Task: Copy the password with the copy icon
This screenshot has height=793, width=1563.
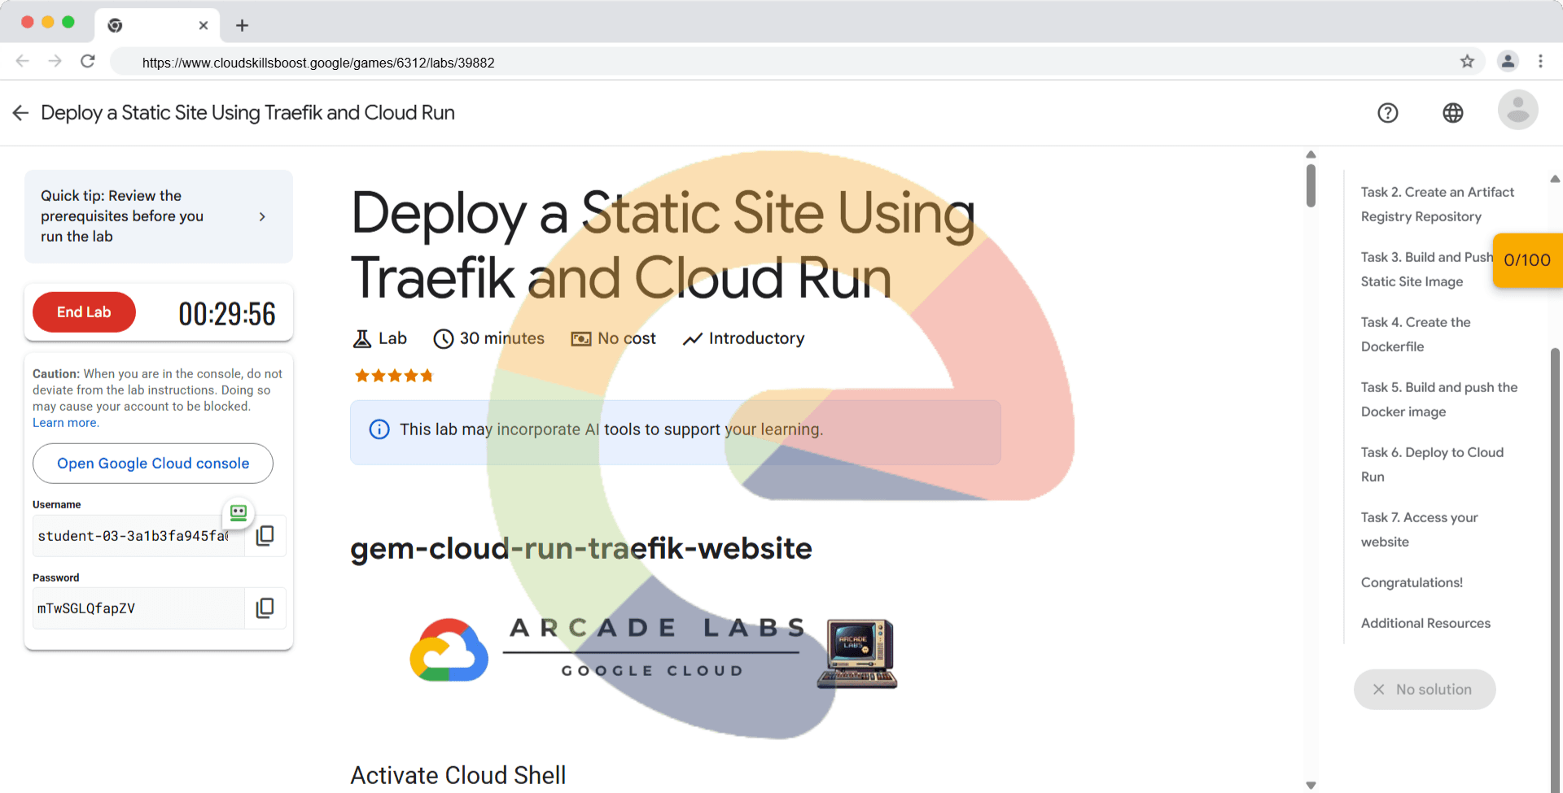Action: click(265, 608)
